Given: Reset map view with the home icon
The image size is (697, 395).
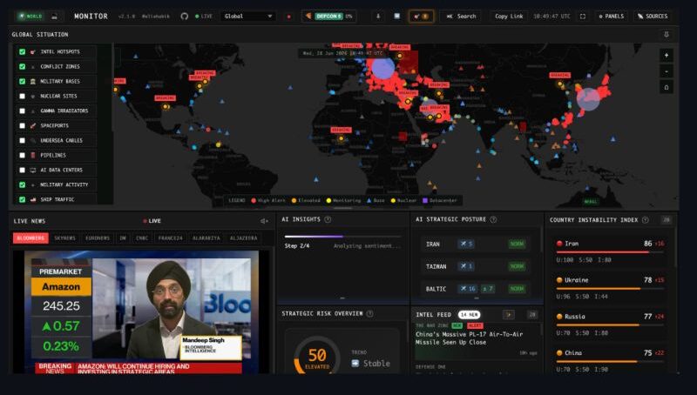Looking at the screenshot, I should (667, 87).
